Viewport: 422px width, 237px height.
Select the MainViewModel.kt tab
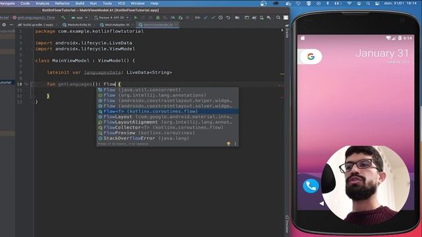pos(158,24)
